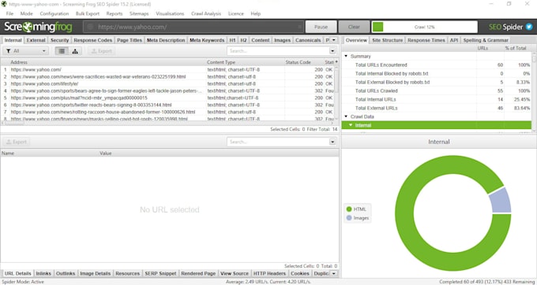Open bottom tabs overflow dropdown
This screenshot has width=537, height=285.
pos(334,273)
